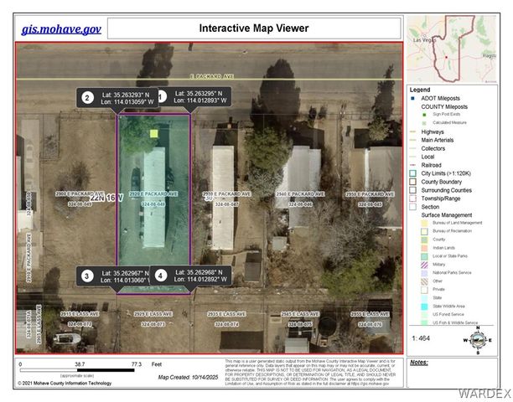Click the 2955 E LASS AVE parcel label
The height and width of the screenshot is (402, 513).
370,314
